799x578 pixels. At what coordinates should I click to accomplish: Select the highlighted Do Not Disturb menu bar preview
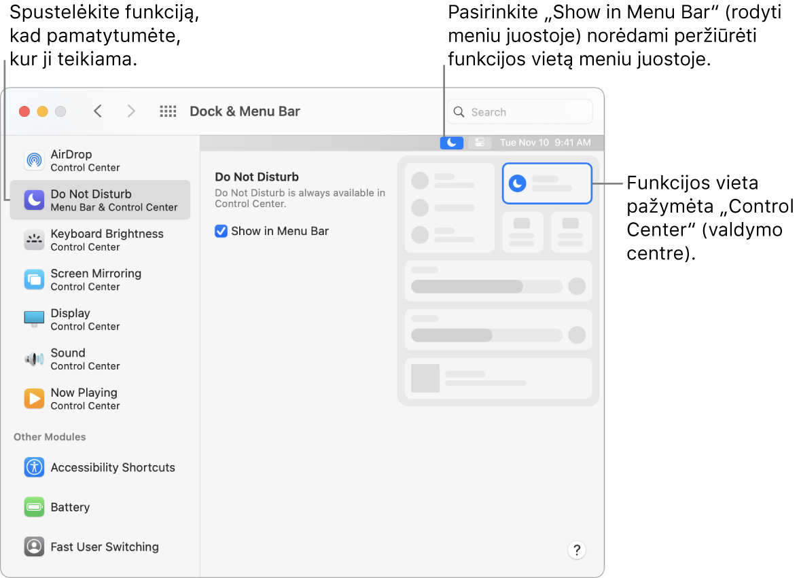point(547,183)
